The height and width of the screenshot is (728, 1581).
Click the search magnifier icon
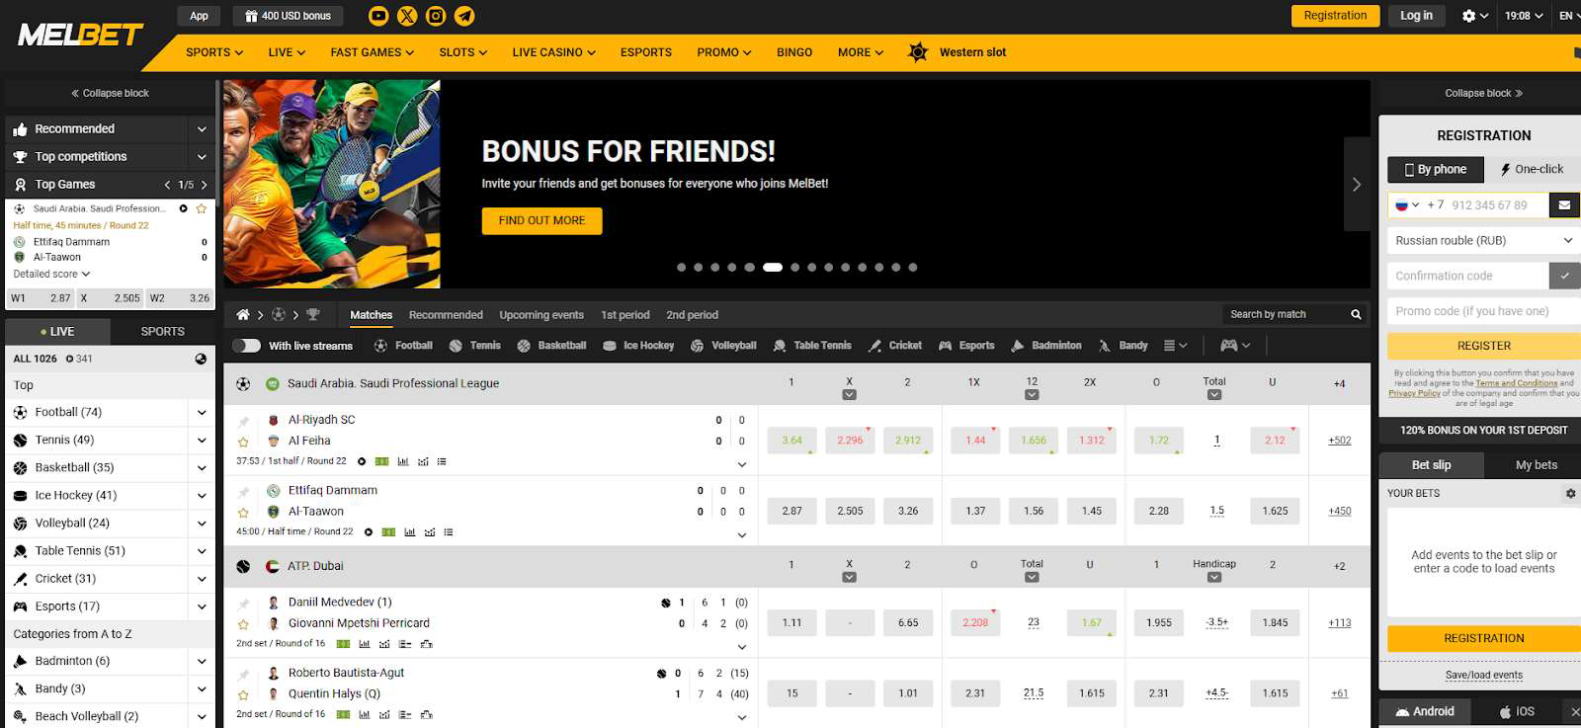pos(1356,315)
